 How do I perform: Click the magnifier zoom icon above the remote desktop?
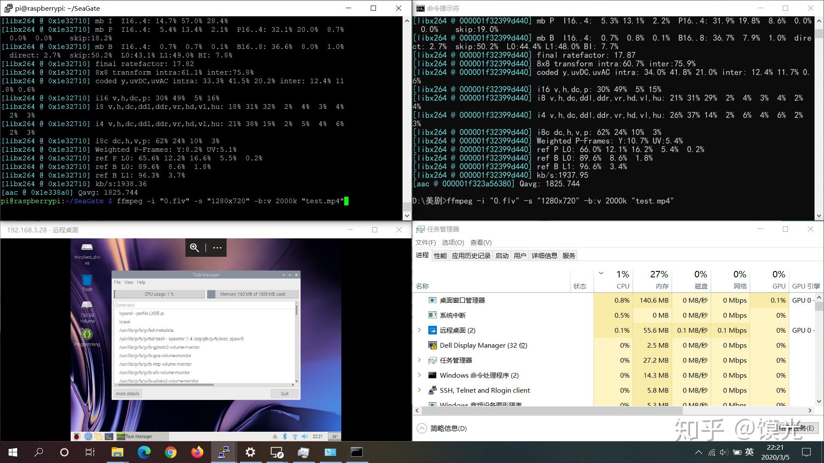[x=194, y=247]
